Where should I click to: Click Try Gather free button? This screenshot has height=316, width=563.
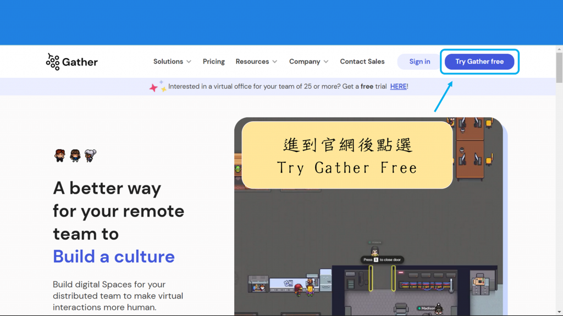coord(479,61)
